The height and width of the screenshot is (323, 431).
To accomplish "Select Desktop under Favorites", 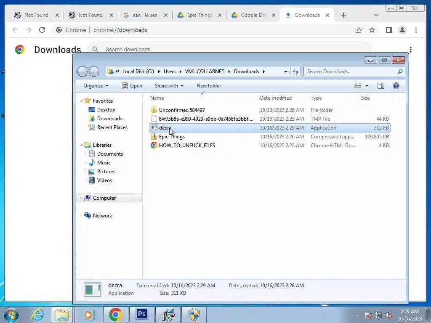I will [x=102, y=110].
